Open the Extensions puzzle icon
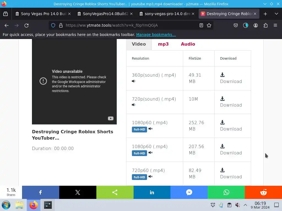Viewport: 282px width, 211px height. point(265,25)
